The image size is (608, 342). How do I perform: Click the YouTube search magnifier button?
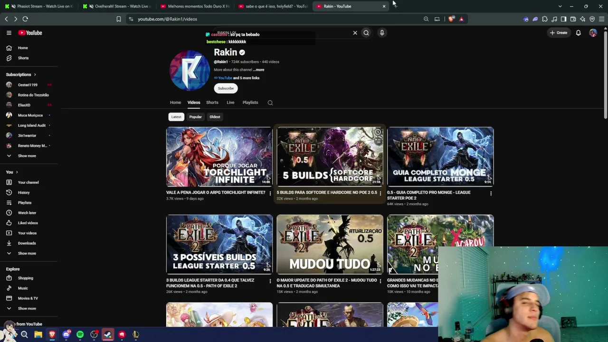click(x=366, y=33)
